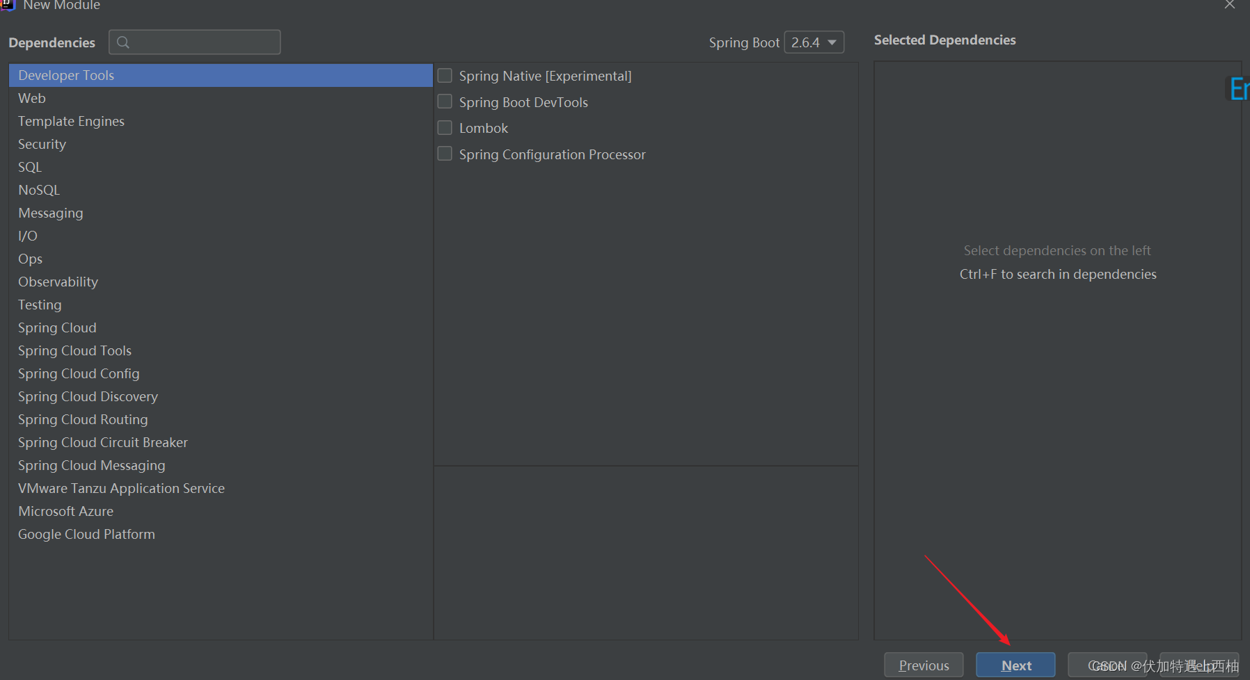
Task: Select the NoSQL category
Action: (221, 190)
